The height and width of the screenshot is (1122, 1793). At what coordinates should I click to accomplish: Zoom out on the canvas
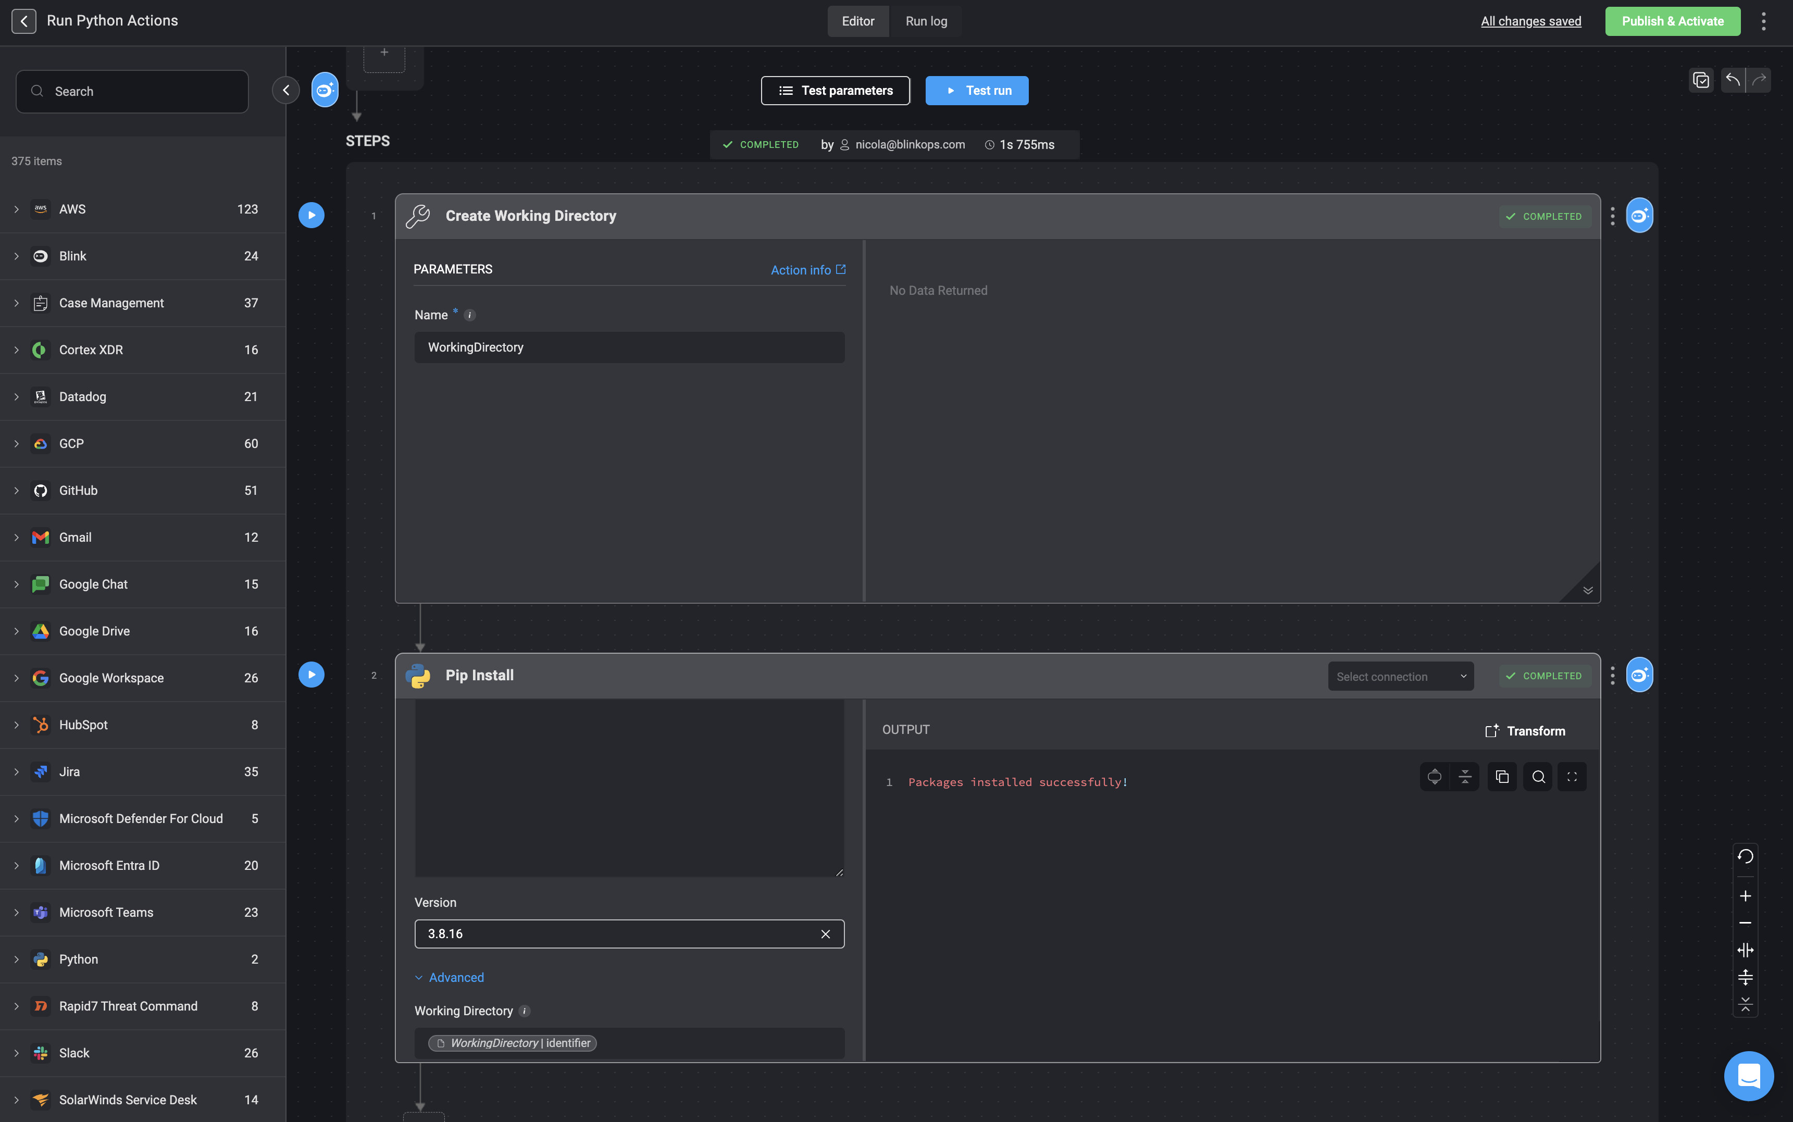(x=1745, y=923)
